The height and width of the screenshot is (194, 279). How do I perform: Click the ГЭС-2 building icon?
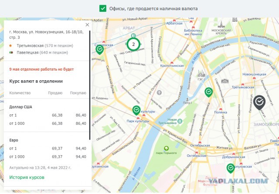pyautogui.click(x=201, y=73)
